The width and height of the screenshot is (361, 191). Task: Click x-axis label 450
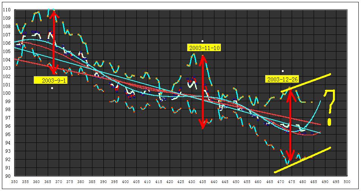pos(236,182)
